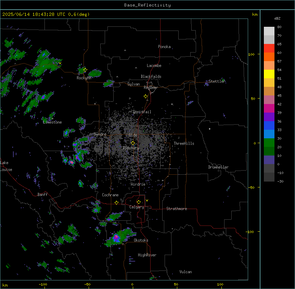Click the Didsbury town label
Viewport: 295px width, 289px height.
131,148
